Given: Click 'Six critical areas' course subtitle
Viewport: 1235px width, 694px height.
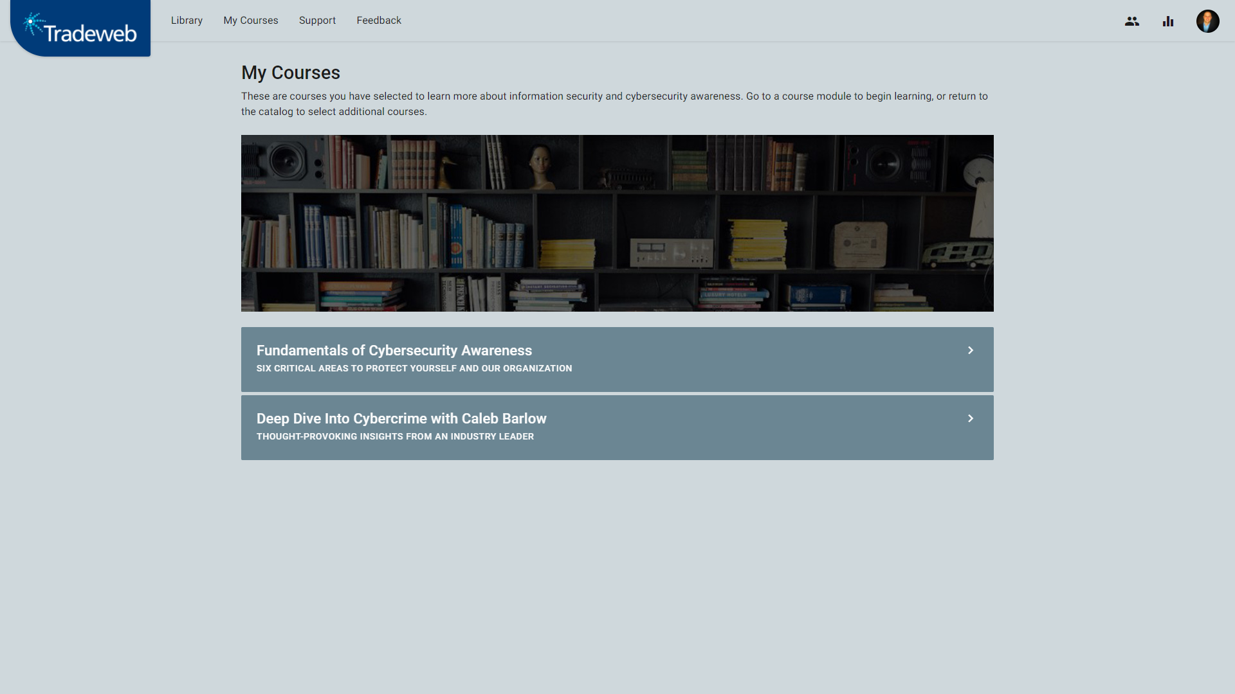Looking at the screenshot, I should coord(414,368).
